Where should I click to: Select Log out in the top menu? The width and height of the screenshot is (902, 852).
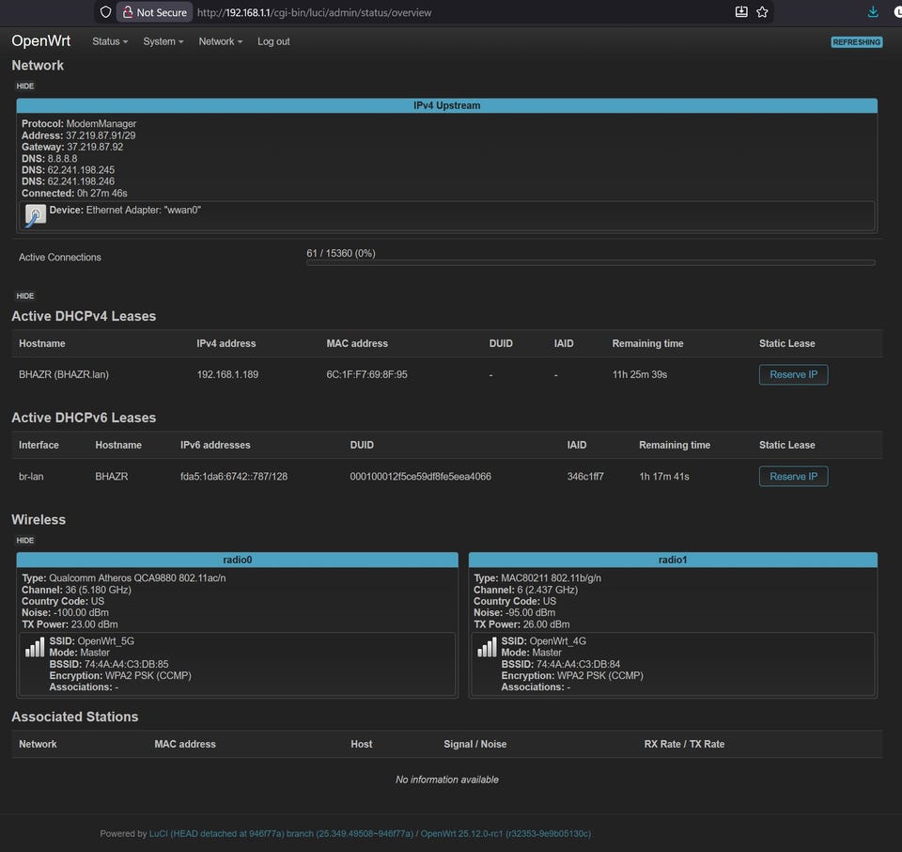point(273,41)
